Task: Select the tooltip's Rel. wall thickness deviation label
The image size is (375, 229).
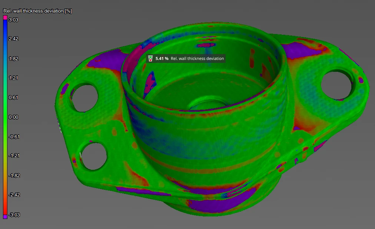Action: click(197, 58)
